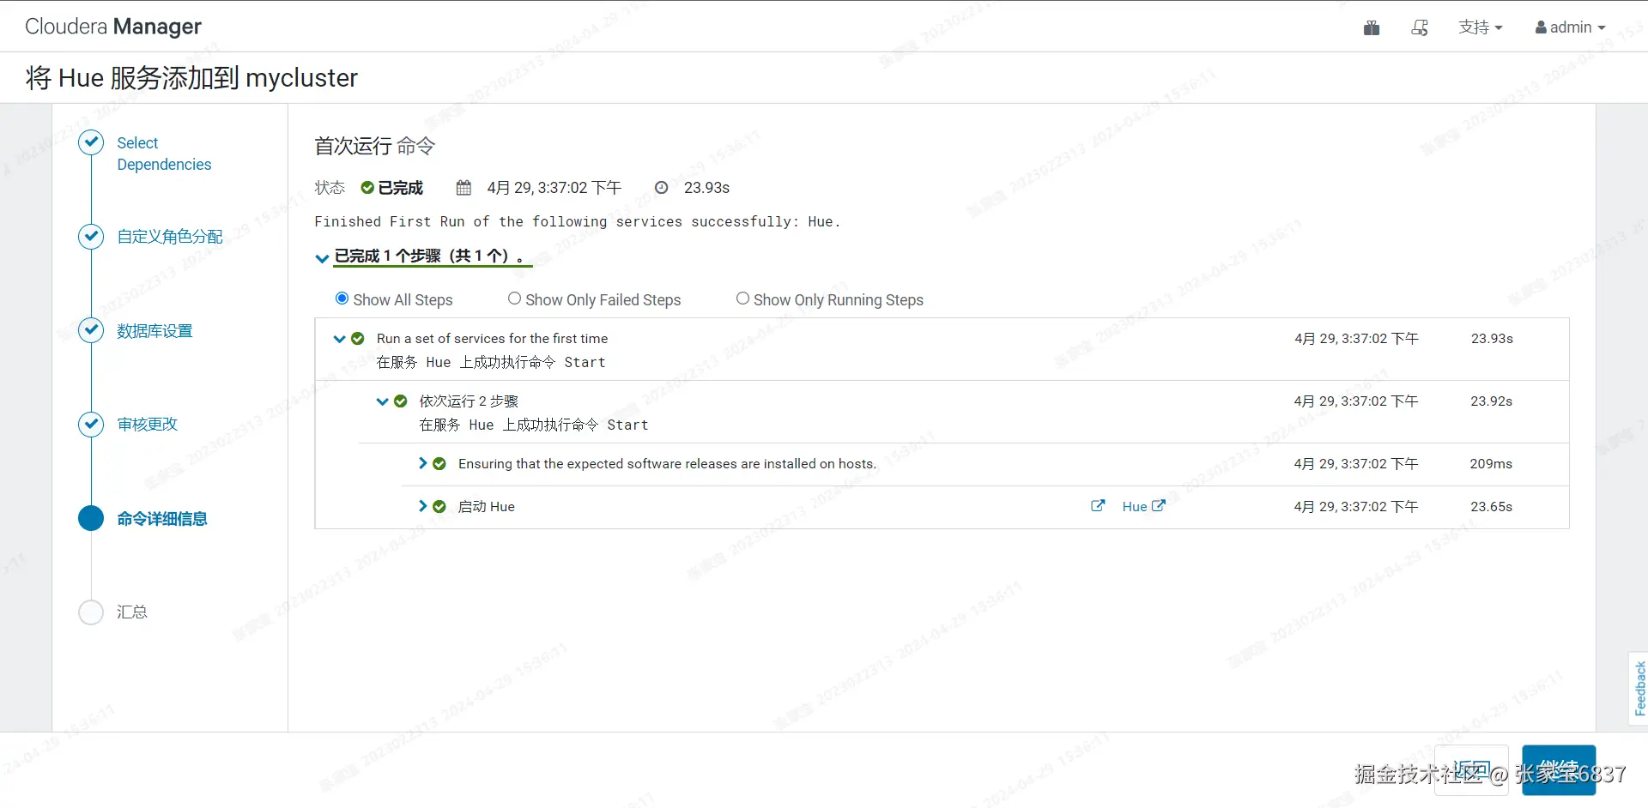Image resolution: width=1648 pixels, height=808 pixels.
Task: Click the 命令详细信息 current step circle
Action: pos(91,518)
